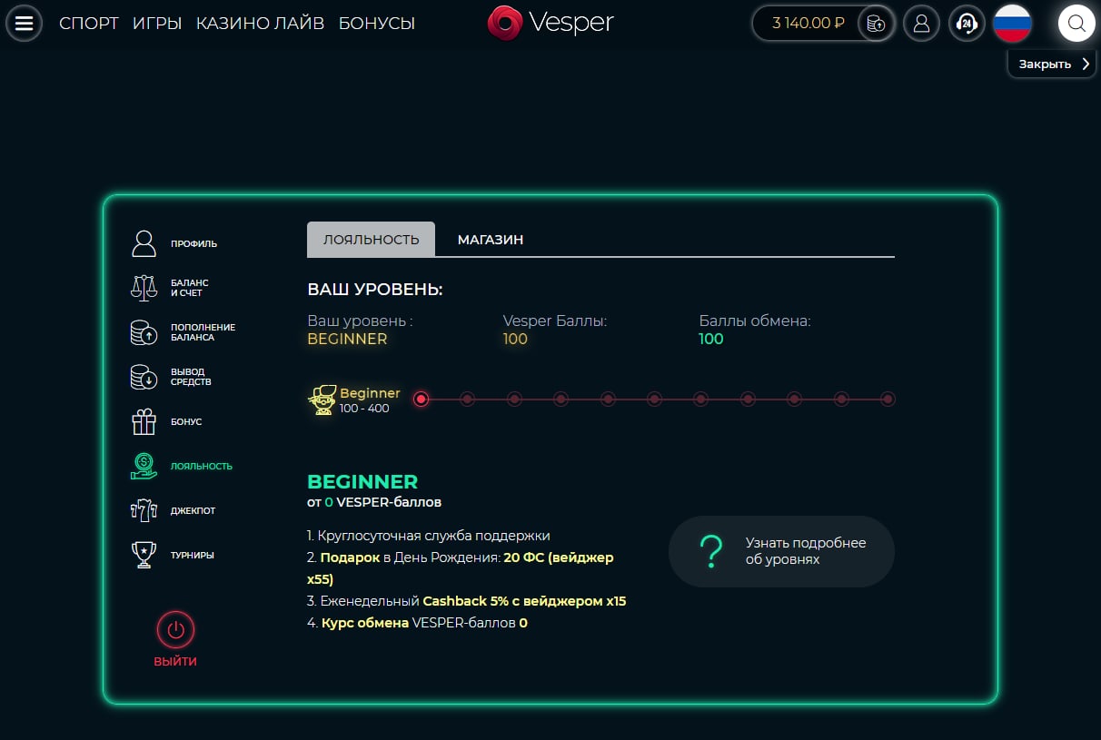This screenshot has width=1101, height=740.
Task: Click the search magnifier icon
Action: tap(1076, 24)
